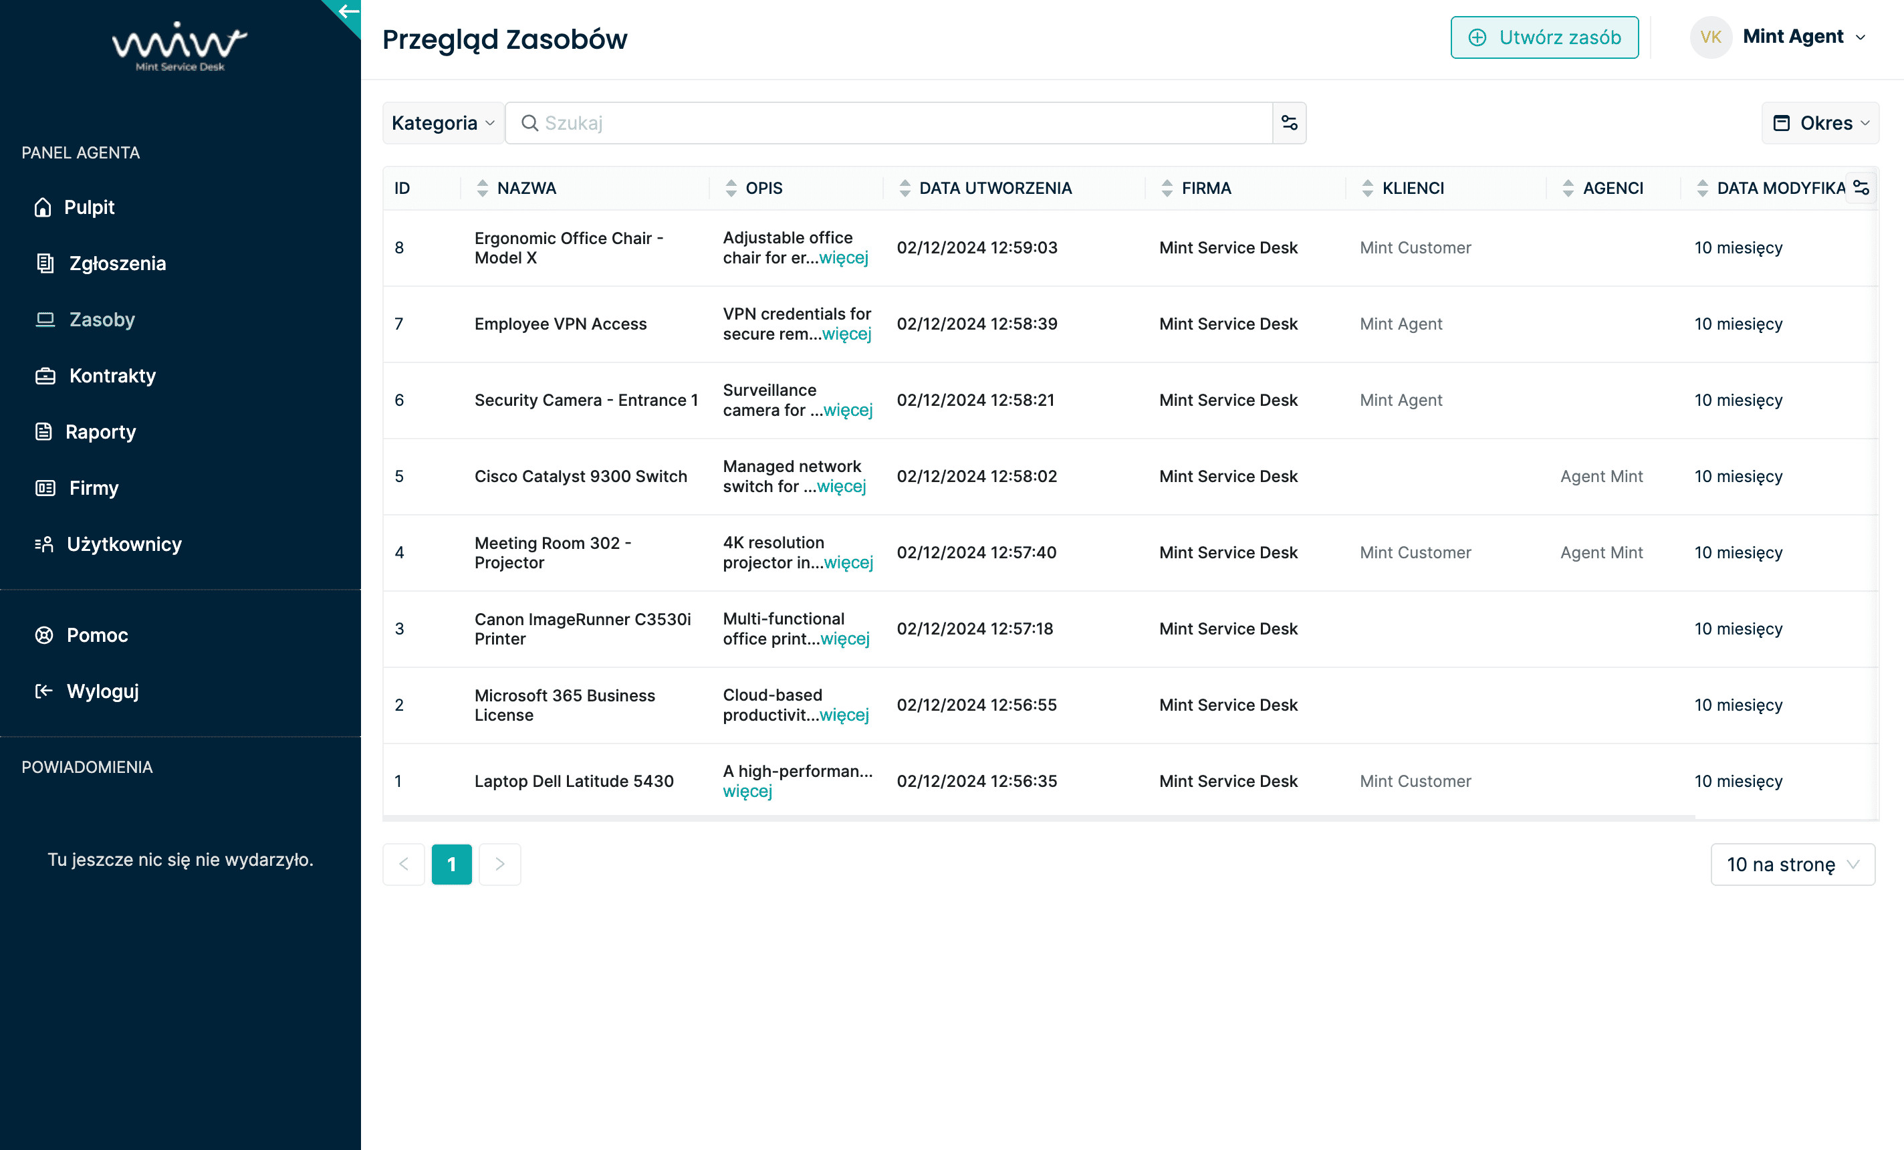This screenshot has height=1150, width=1904.
Task: Expand description of Employee VPN Access
Action: coord(847,334)
